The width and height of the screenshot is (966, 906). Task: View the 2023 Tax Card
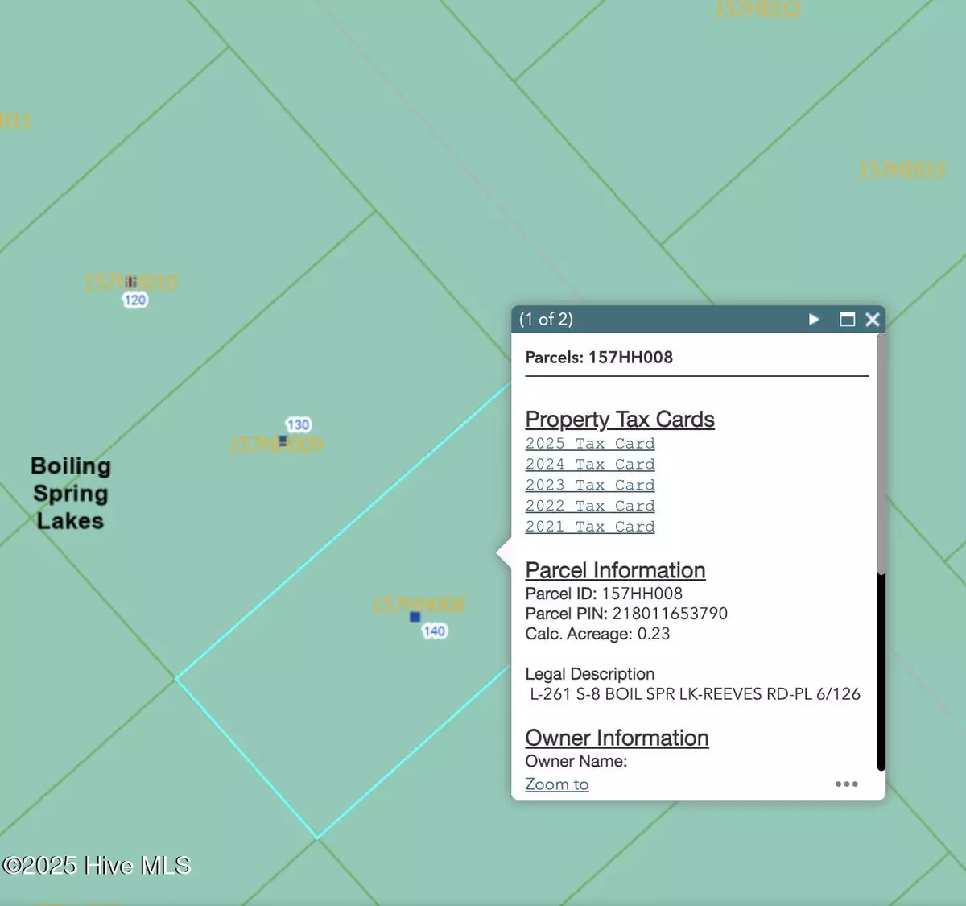pos(589,486)
